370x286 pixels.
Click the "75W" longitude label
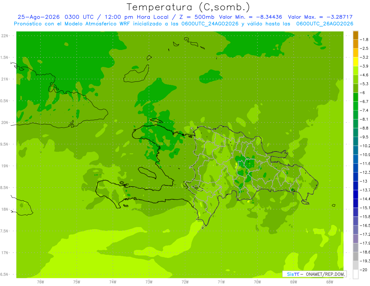76,282
